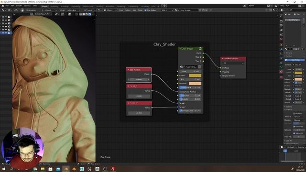Open the Modifiers wrench properties tab
Image resolution: width=306 pixels, height=172 pixels.
(281, 49)
